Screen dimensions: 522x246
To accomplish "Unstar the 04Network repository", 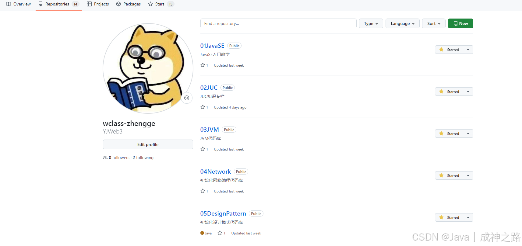I will tap(449, 175).
